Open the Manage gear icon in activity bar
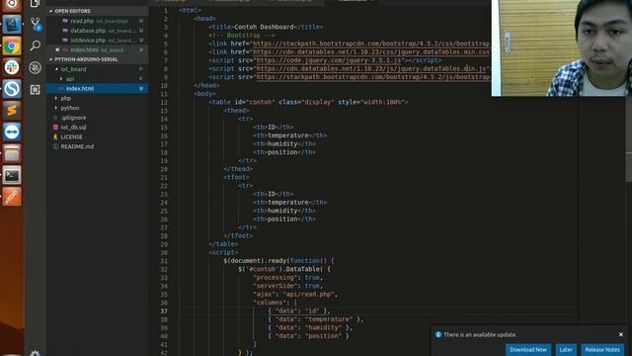Screen dimensions: 632x356 (x=36, y=353)
